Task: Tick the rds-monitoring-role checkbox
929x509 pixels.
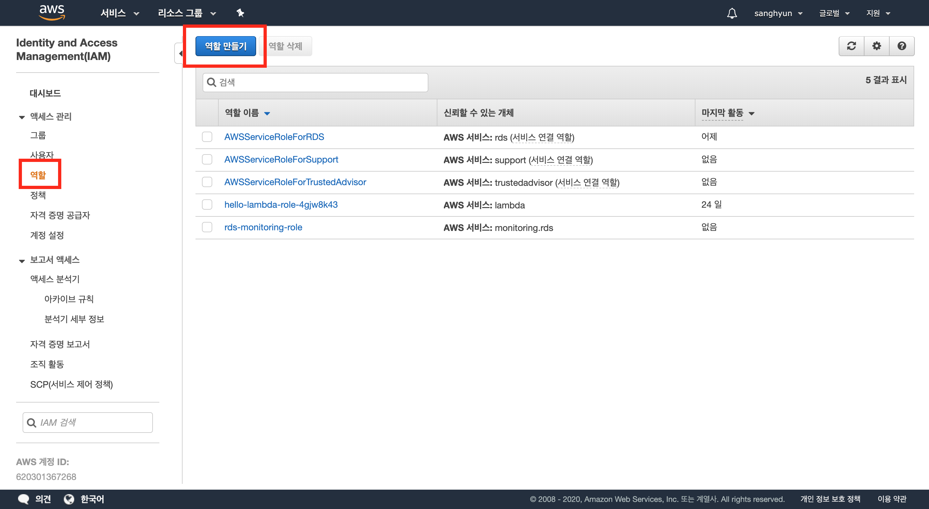Action: pos(207,227)
